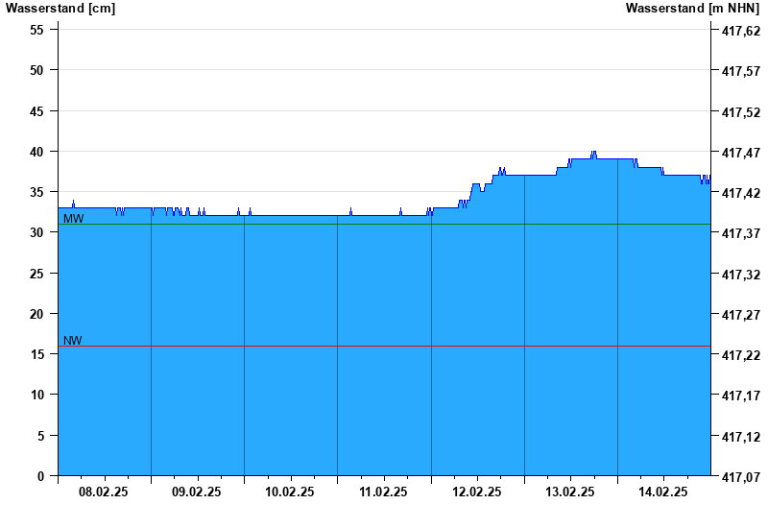The image size is (768, 528).
Task: Click the MW mean water label
Action: 73,219
